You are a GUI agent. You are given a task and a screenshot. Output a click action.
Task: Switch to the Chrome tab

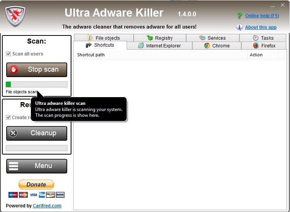[217, 46]
